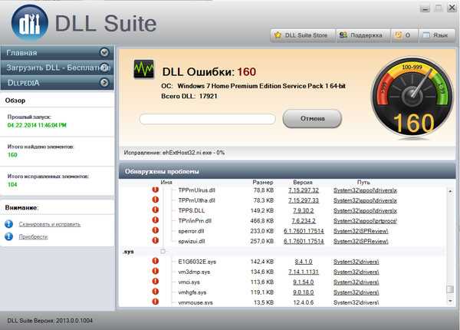Click the repair progress bar

point(208,119)
